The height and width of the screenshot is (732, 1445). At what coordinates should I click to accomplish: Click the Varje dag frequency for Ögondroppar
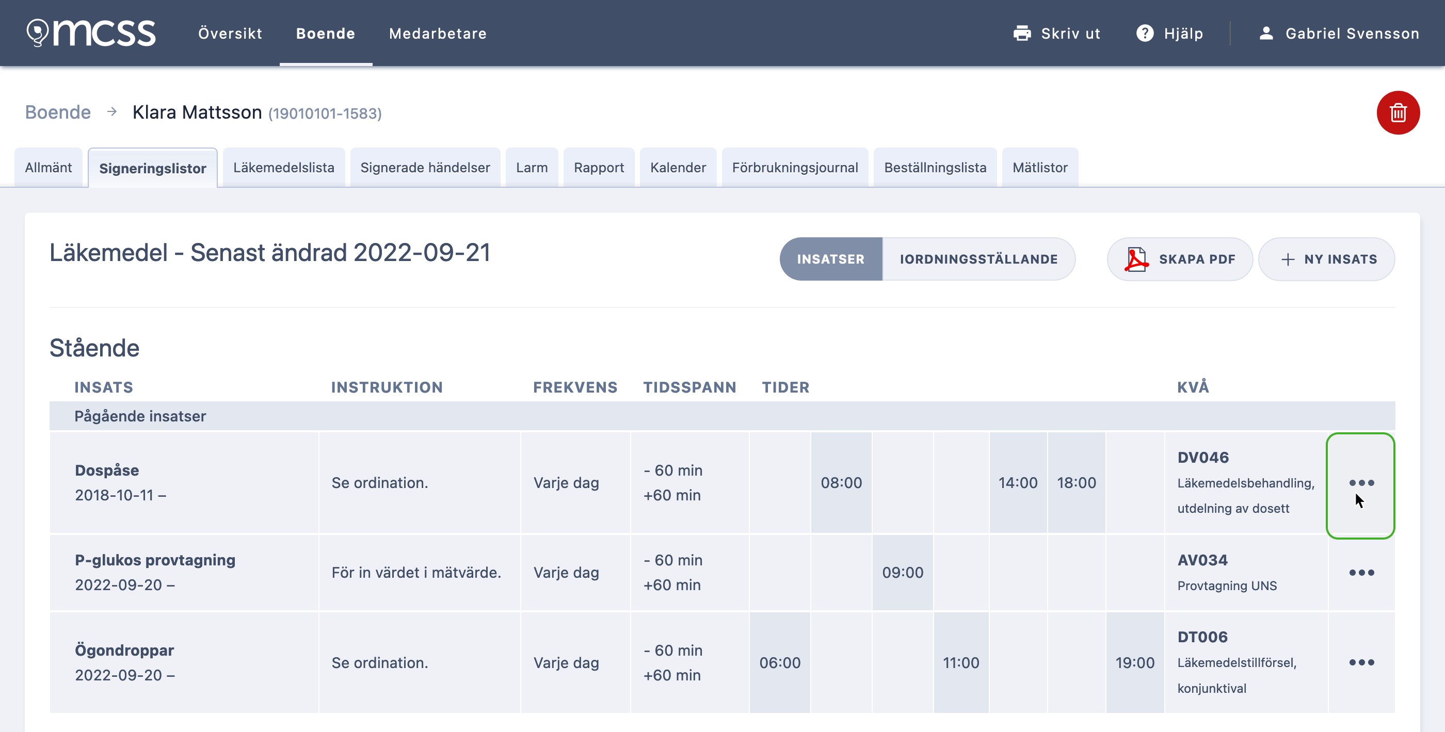pyautogui.click(x=566, y=662)
